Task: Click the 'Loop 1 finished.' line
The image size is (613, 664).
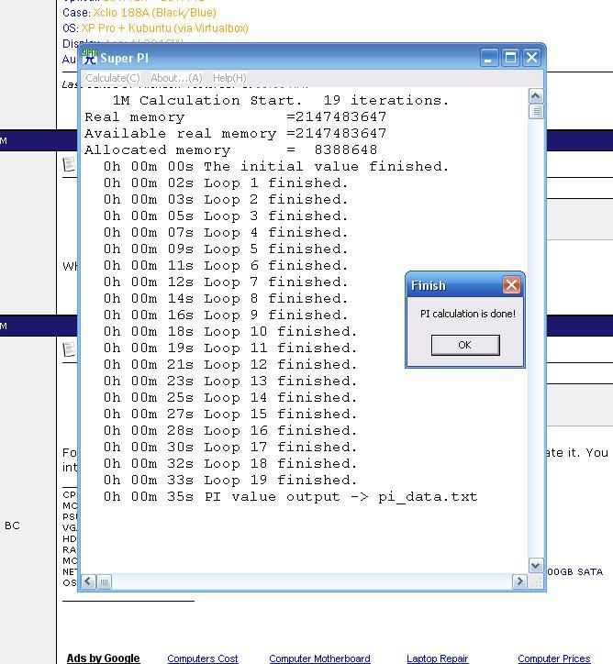Action: 226,183
